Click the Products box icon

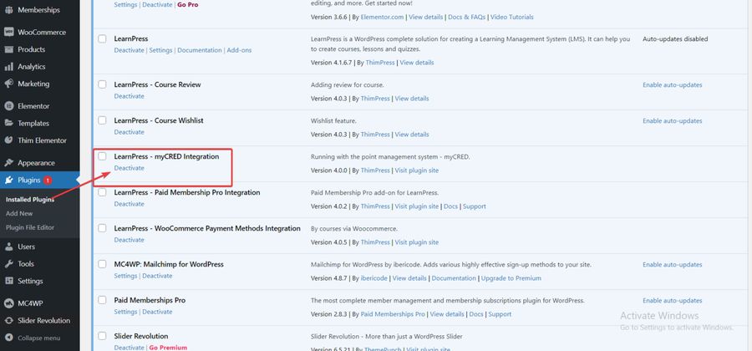pyautogui.click(x=8, y=49)
